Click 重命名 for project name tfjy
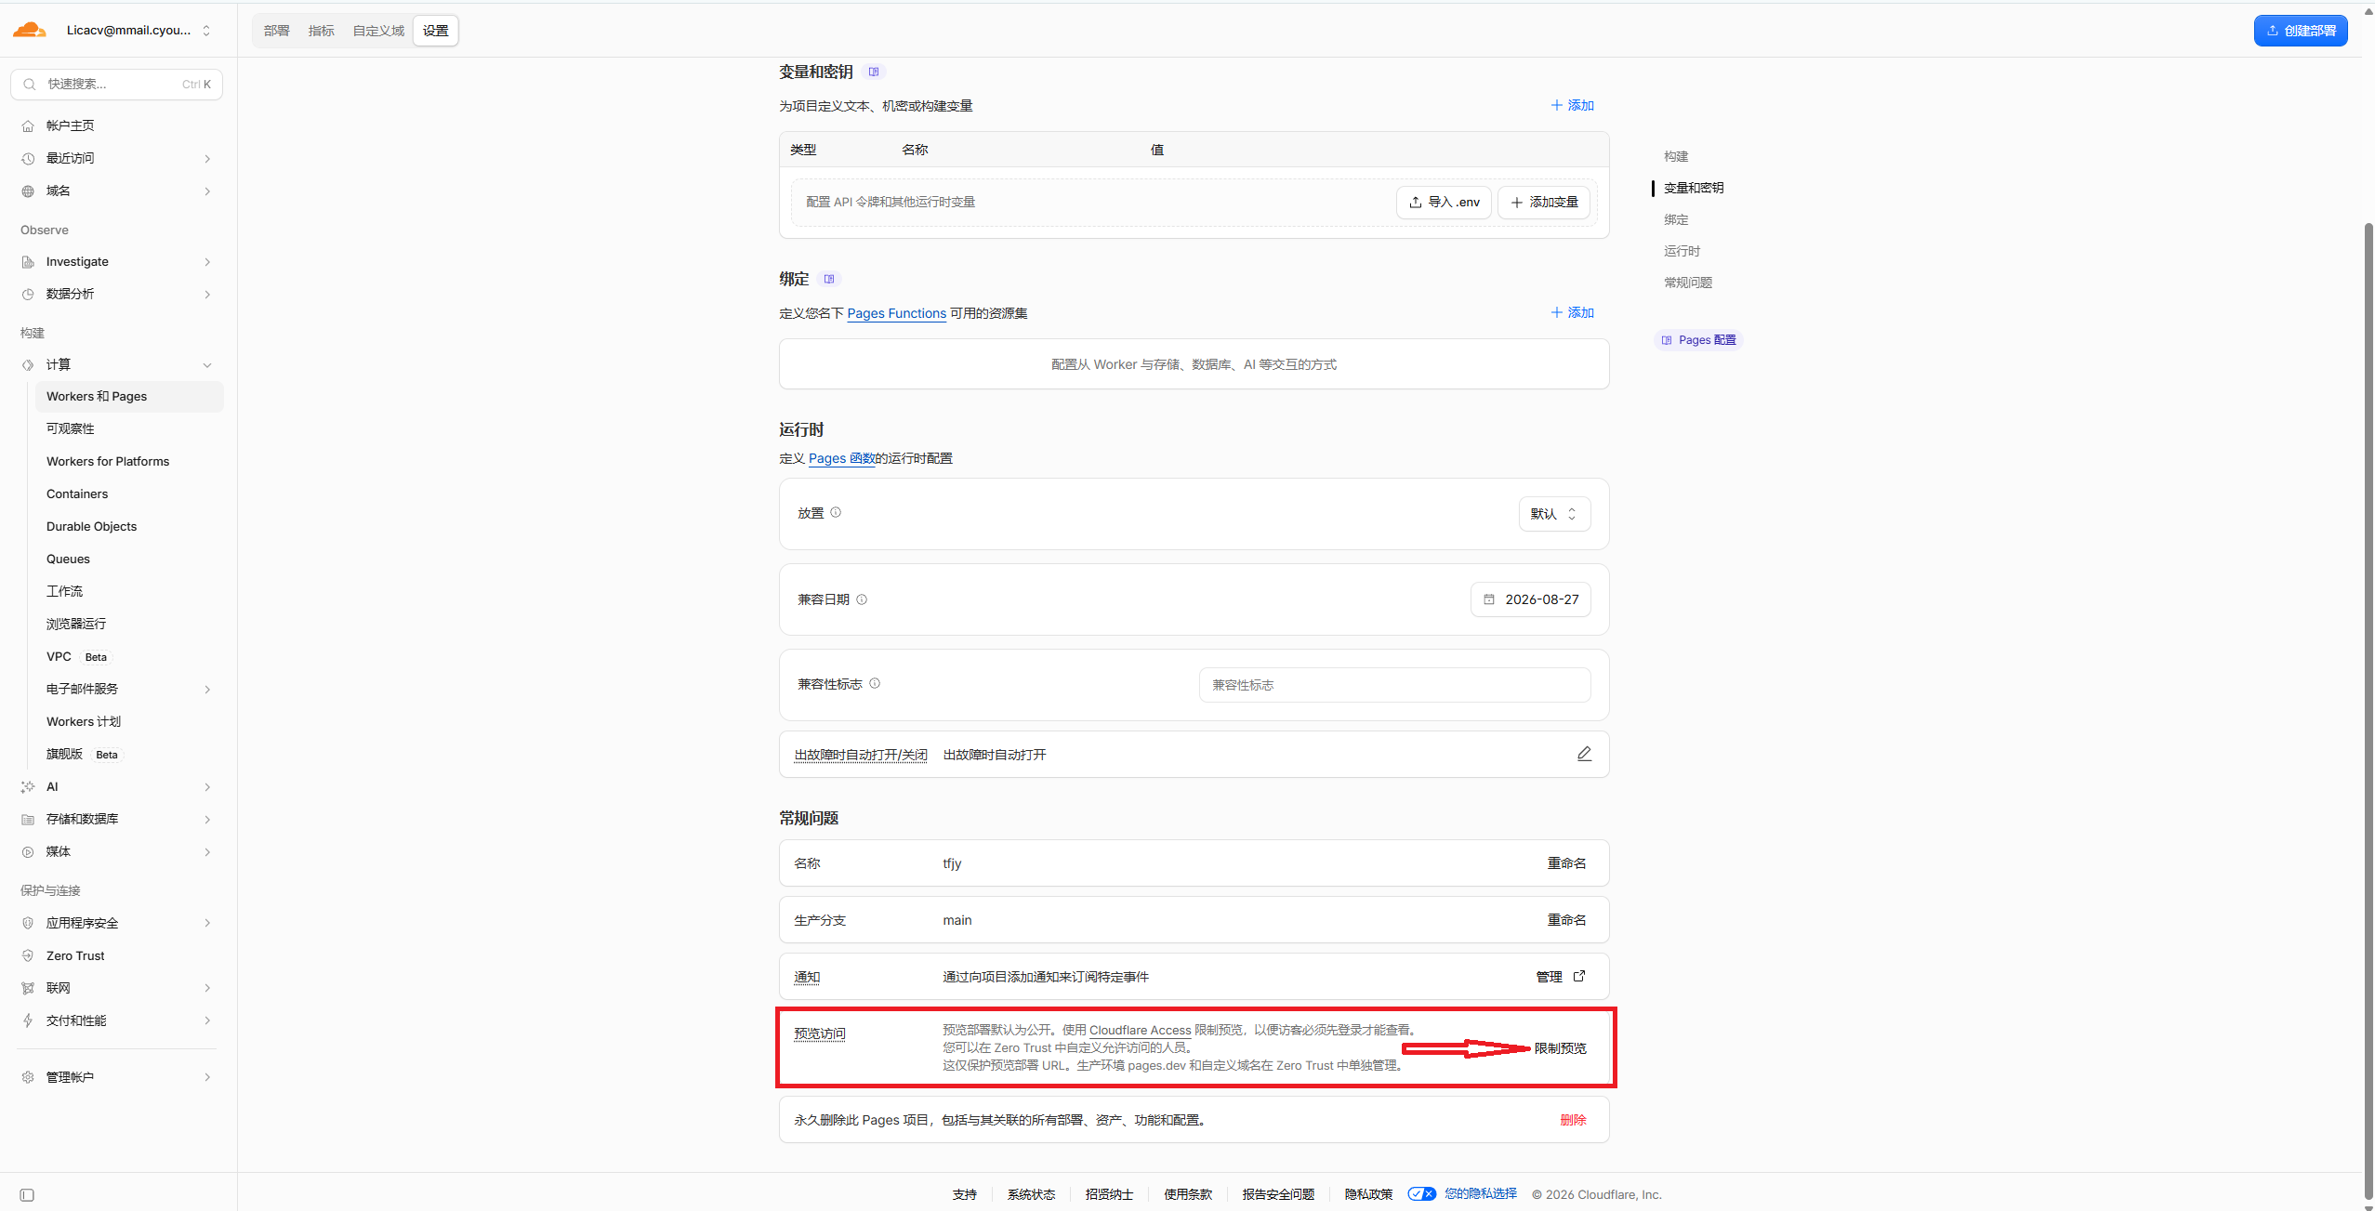The height and width of the screenshot is (1211, 2375). point(1566,863)
